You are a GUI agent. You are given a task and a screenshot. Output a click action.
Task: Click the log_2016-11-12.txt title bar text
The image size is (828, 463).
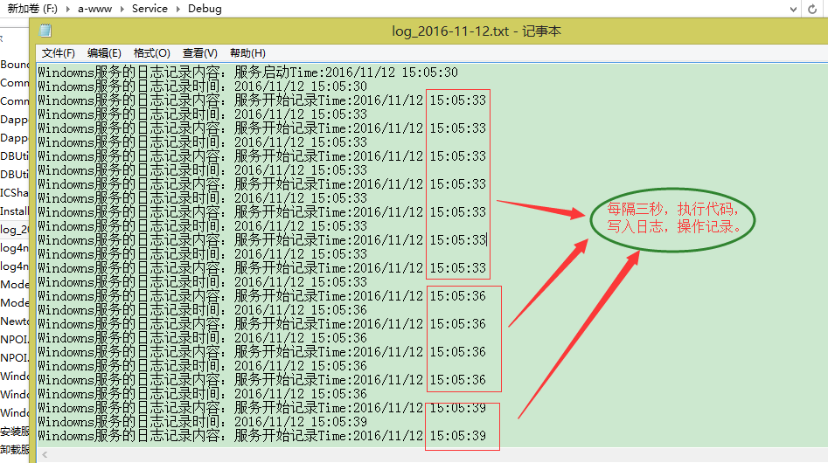point(476,31)
